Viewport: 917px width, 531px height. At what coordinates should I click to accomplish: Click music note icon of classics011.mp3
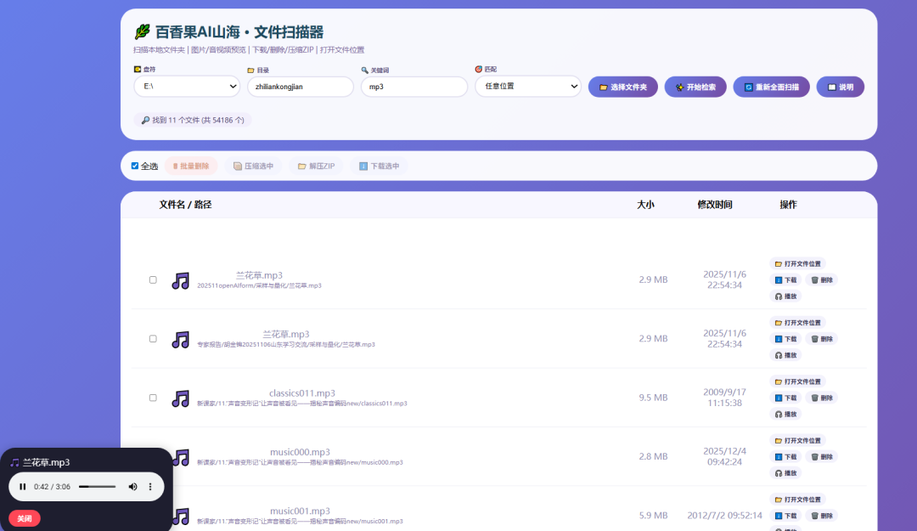pos(181,398)
